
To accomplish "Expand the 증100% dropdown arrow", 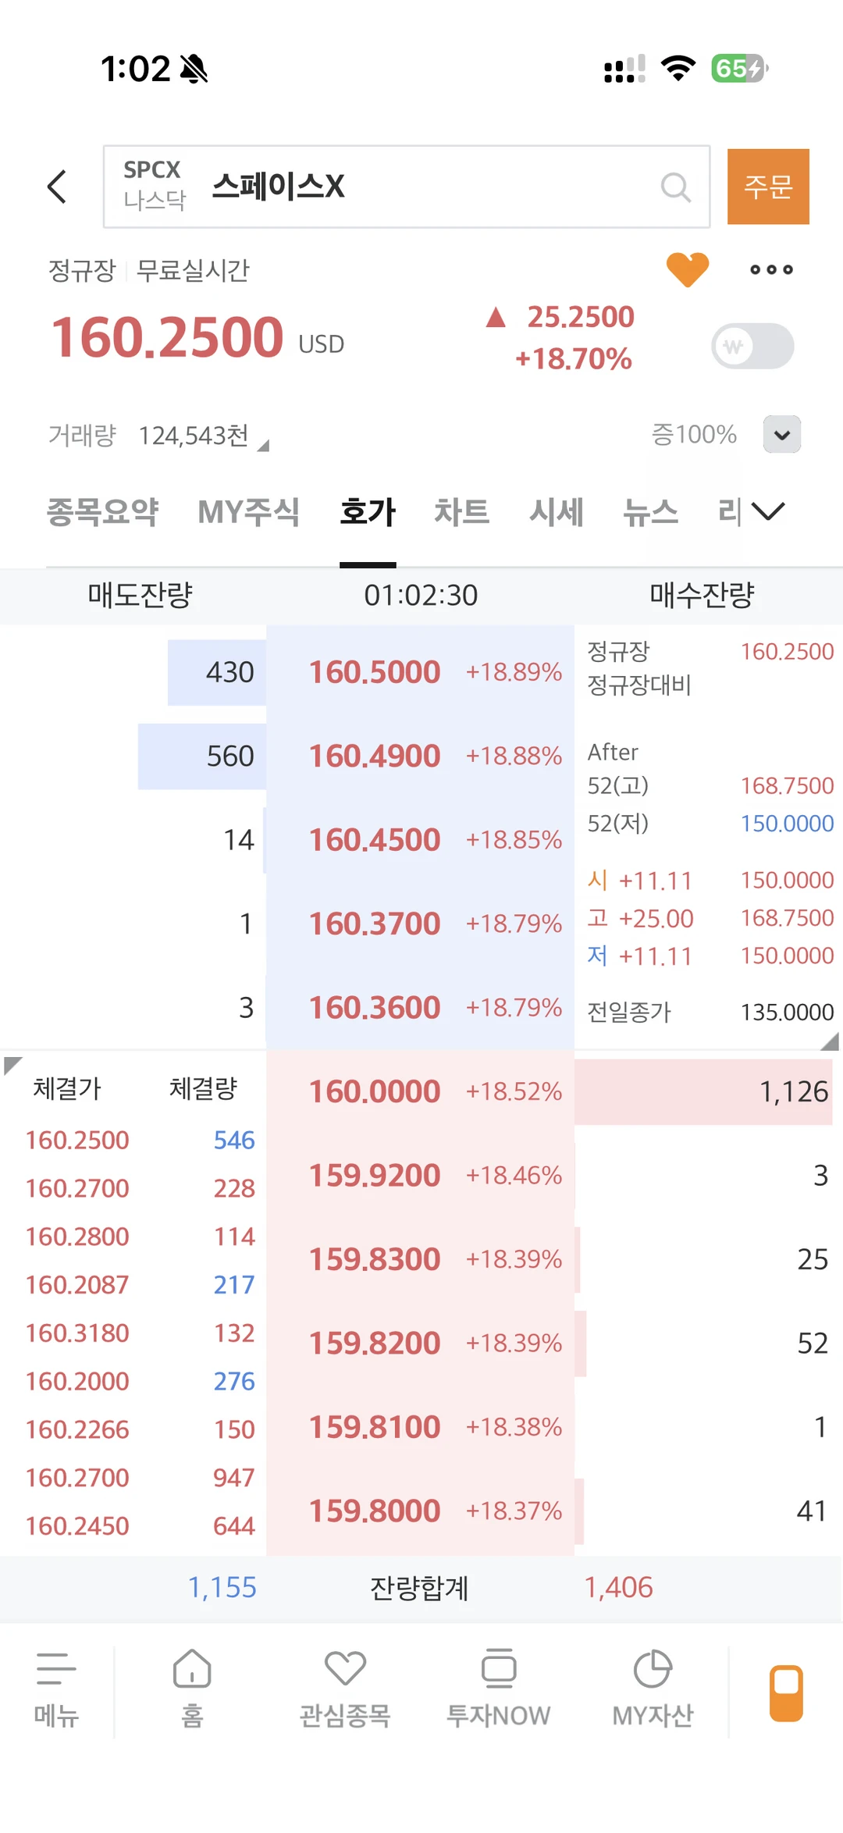I will pos(782,434).
